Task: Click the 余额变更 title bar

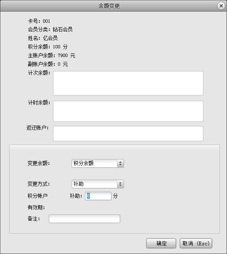Action: (x=109, y=6)
